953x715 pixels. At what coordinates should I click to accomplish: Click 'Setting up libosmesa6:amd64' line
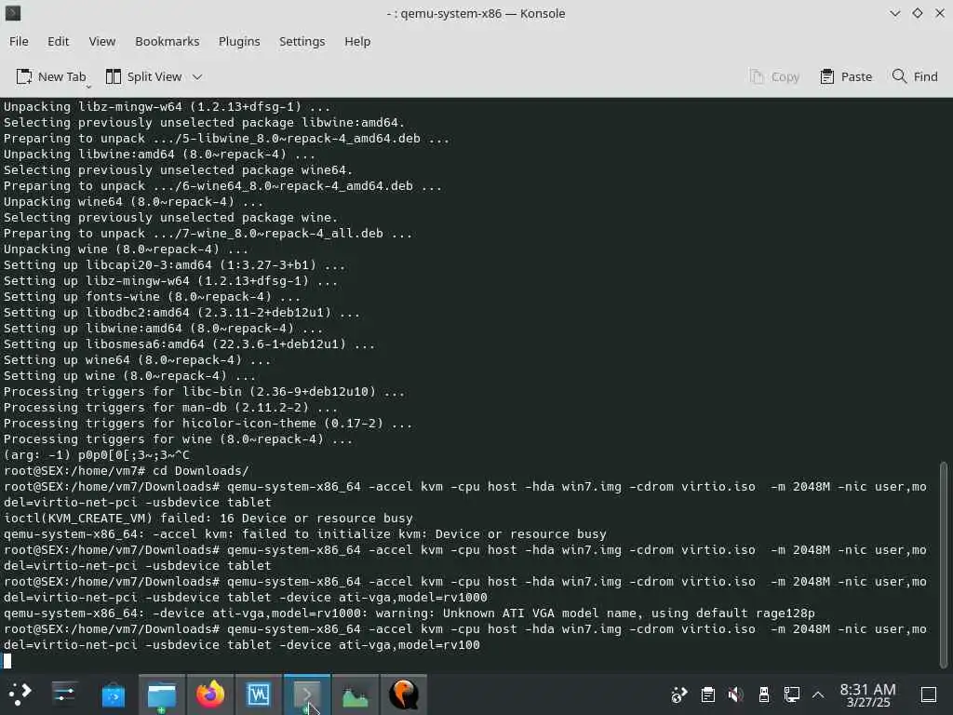pyautogui.click(x=190, y=344)
